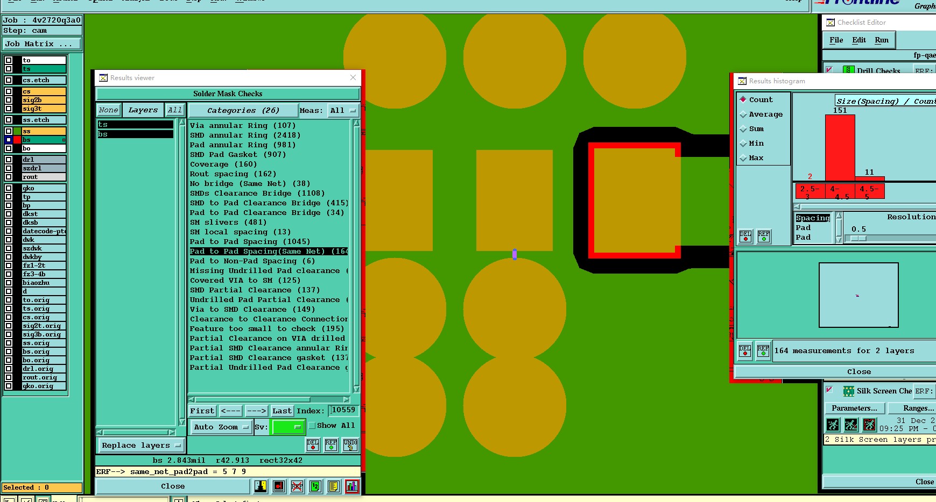This screenshot has width=936, height=502.
Task: Select the Average radio option
Action: pos(743,114)
